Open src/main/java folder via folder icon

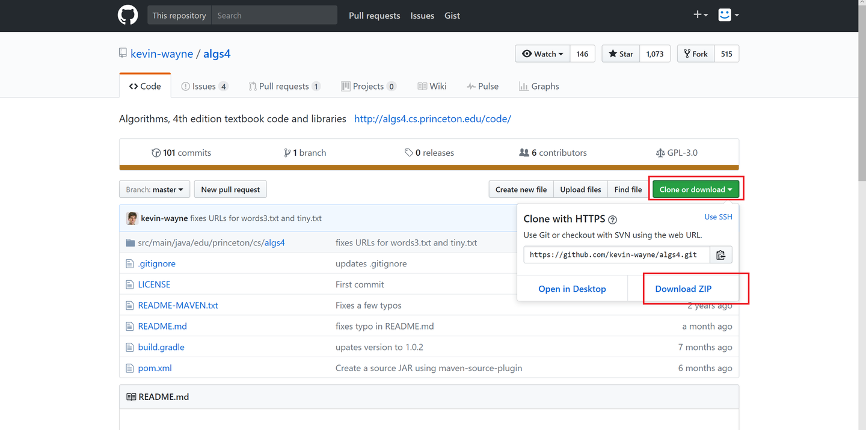click(x=130, y=243)
